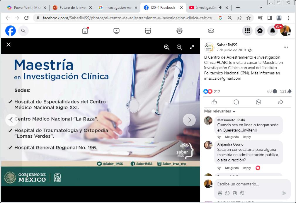Viewport: 296px width, 203px height.
Task: Go to the Facebook Home feed icon
Action: click(85, 31)
